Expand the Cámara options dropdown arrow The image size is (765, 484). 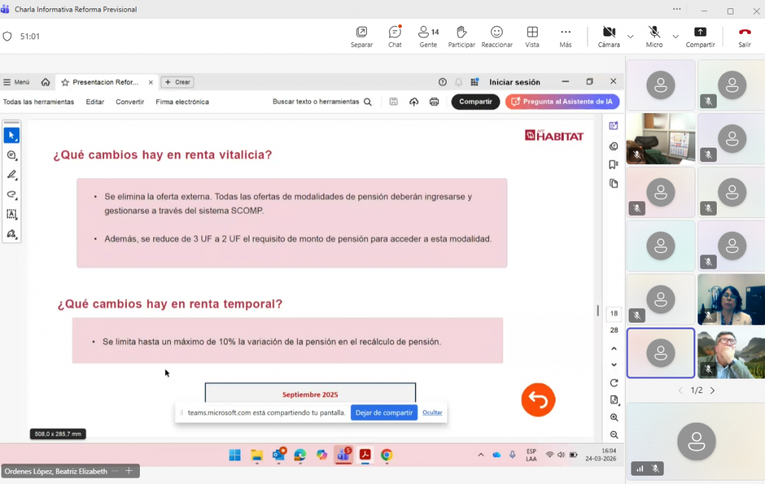tap(630, 37)
